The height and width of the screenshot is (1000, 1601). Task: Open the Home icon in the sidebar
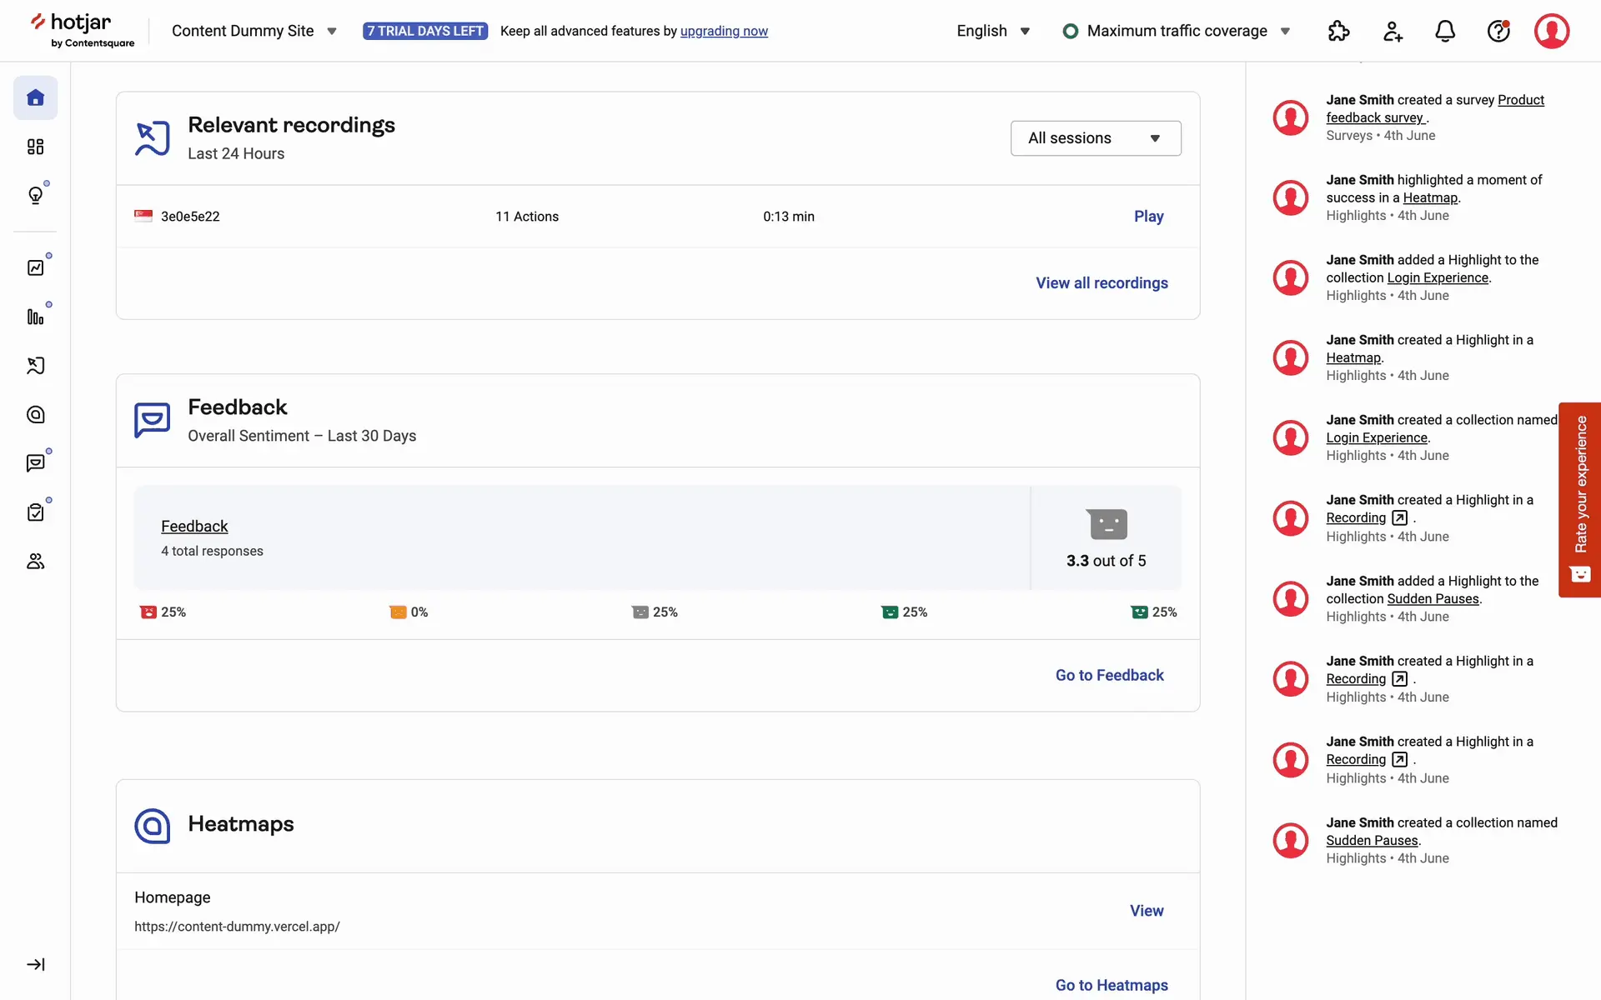35,97
